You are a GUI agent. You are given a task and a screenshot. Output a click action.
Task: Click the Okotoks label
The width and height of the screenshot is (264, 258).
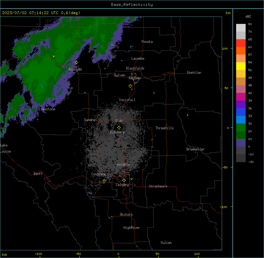(126, 214)
